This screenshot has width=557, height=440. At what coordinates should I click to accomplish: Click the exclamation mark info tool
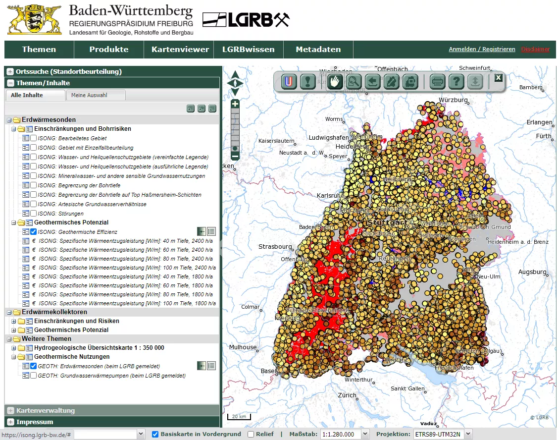pyautogui.click(x=307, y=81)
